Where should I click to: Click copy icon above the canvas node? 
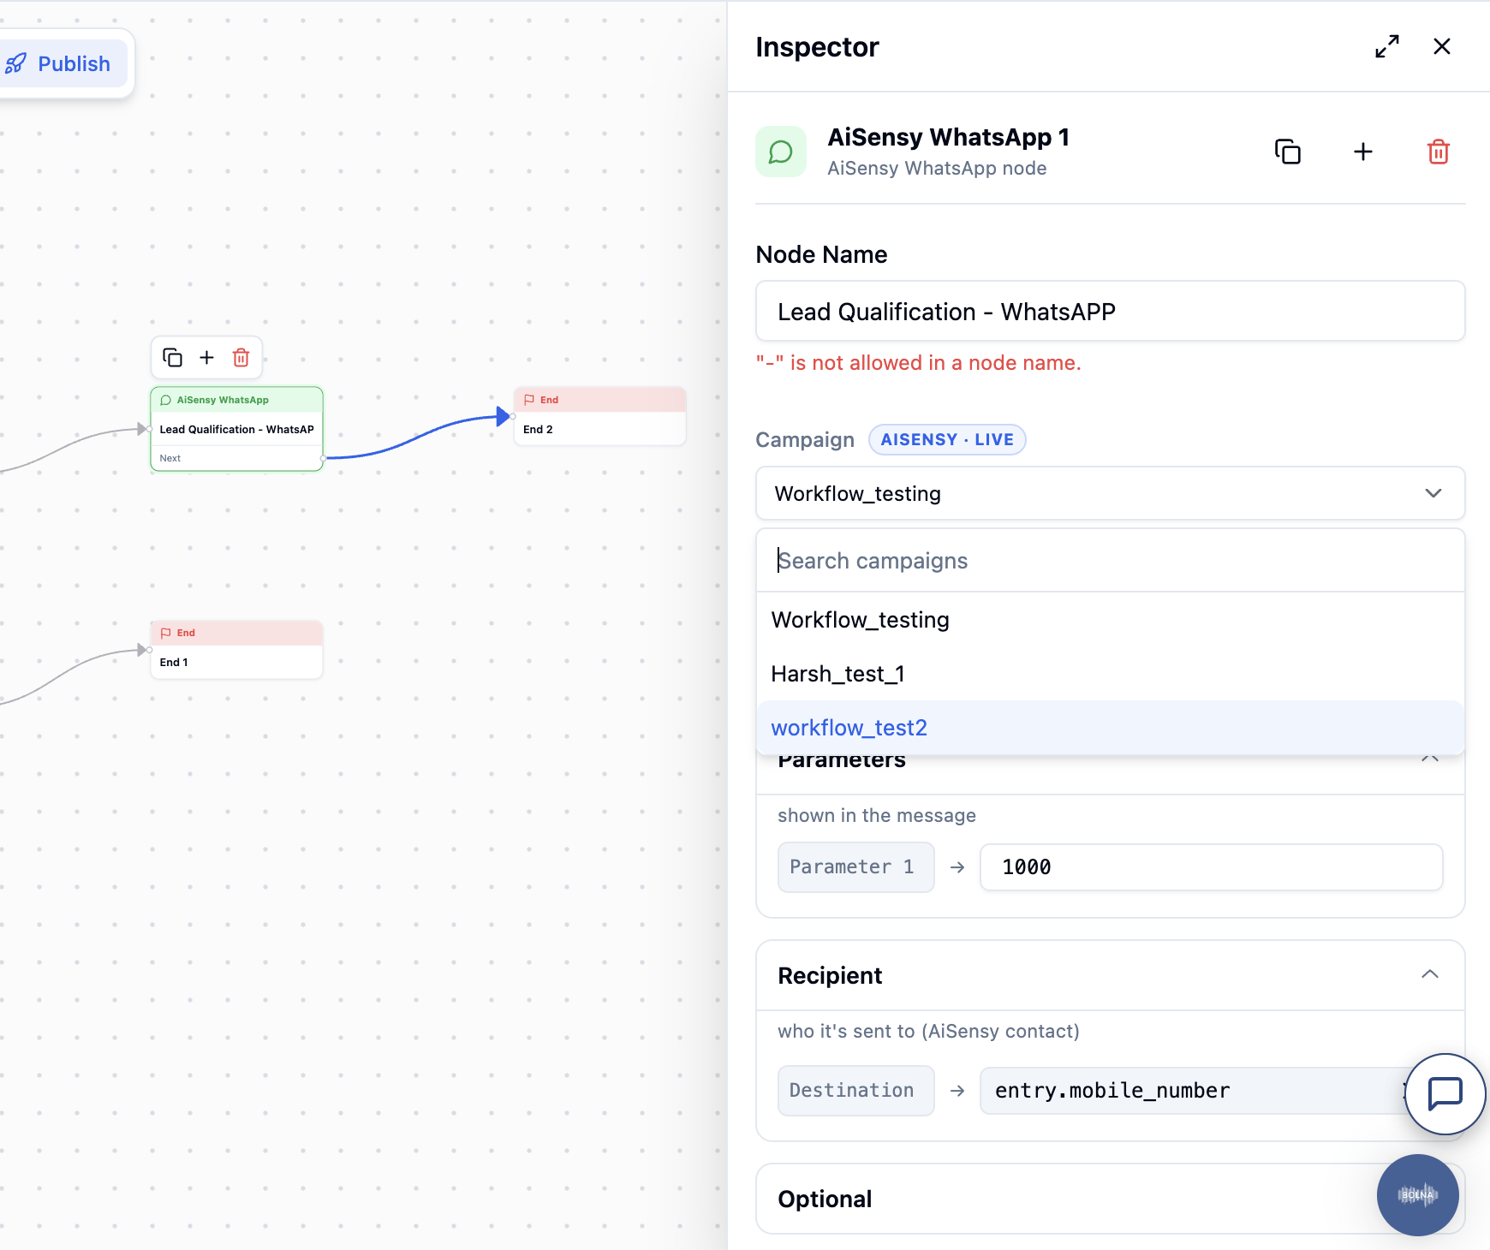coord(173,357)
